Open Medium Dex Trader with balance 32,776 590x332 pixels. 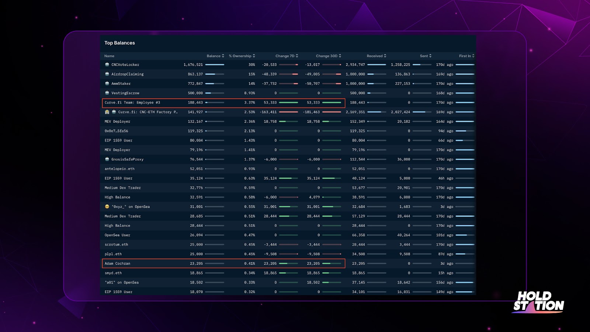pyautogui.click(x=123, y=188)
